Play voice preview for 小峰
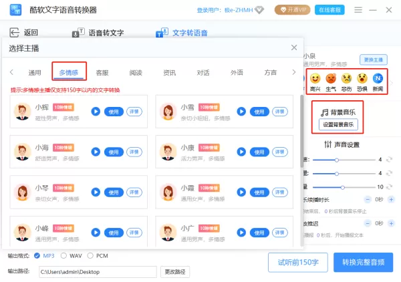The height and width of the screenshot is (282, 401). pyautogui.click(x=96, y=233)
